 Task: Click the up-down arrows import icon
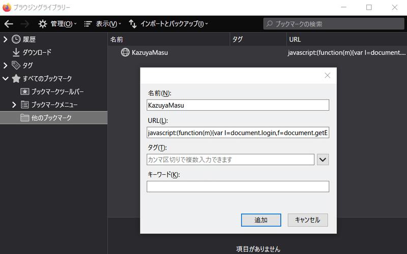click(x=133, y=24)
